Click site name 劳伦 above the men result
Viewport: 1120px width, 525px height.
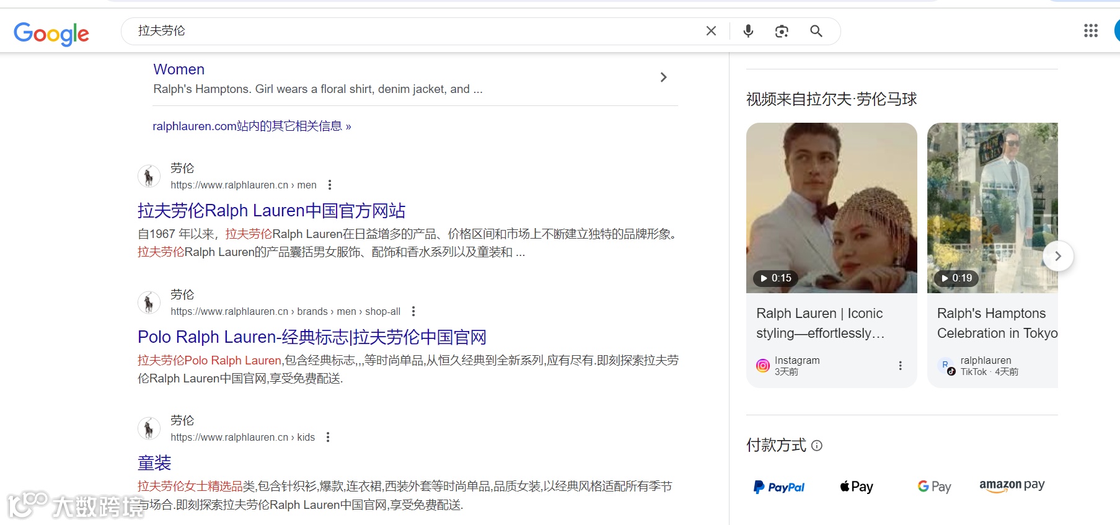point(182,168)
